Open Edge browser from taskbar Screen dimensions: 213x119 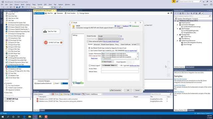pos(24,117)
